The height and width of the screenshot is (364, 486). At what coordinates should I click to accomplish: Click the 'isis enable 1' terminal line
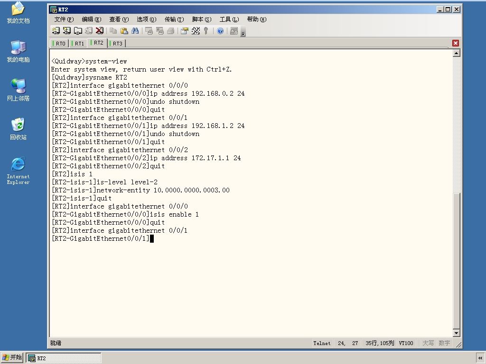(125, 214)
